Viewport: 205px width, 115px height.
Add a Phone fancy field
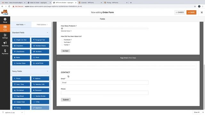click(21, 79)
